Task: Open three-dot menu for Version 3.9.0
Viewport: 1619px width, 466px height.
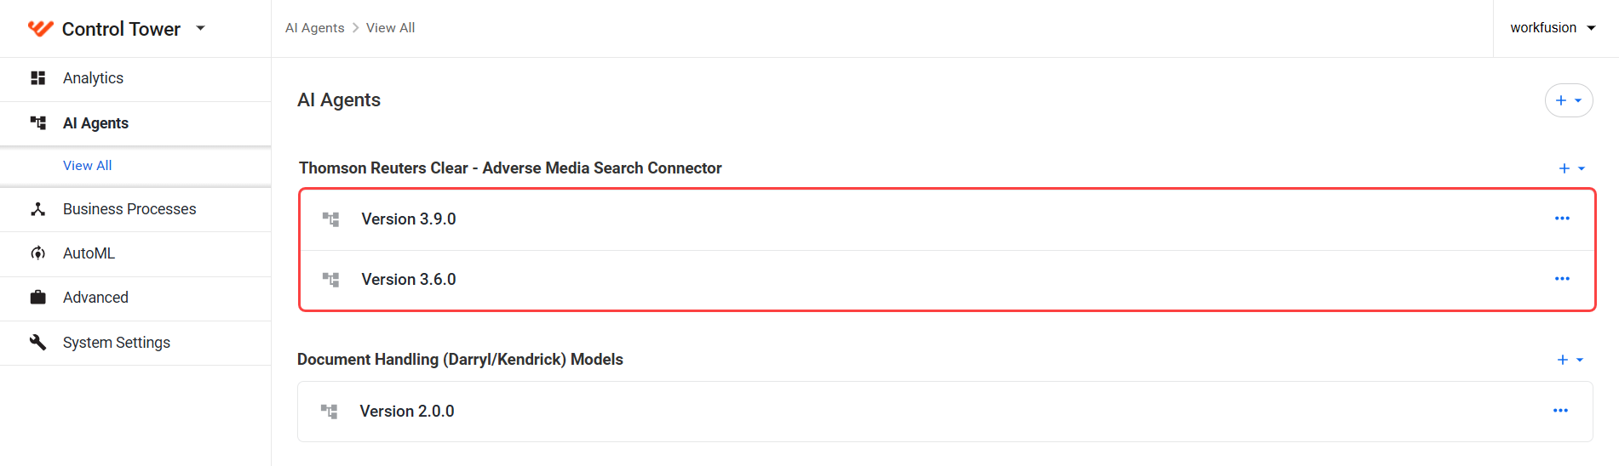Action: (1562, 219)
